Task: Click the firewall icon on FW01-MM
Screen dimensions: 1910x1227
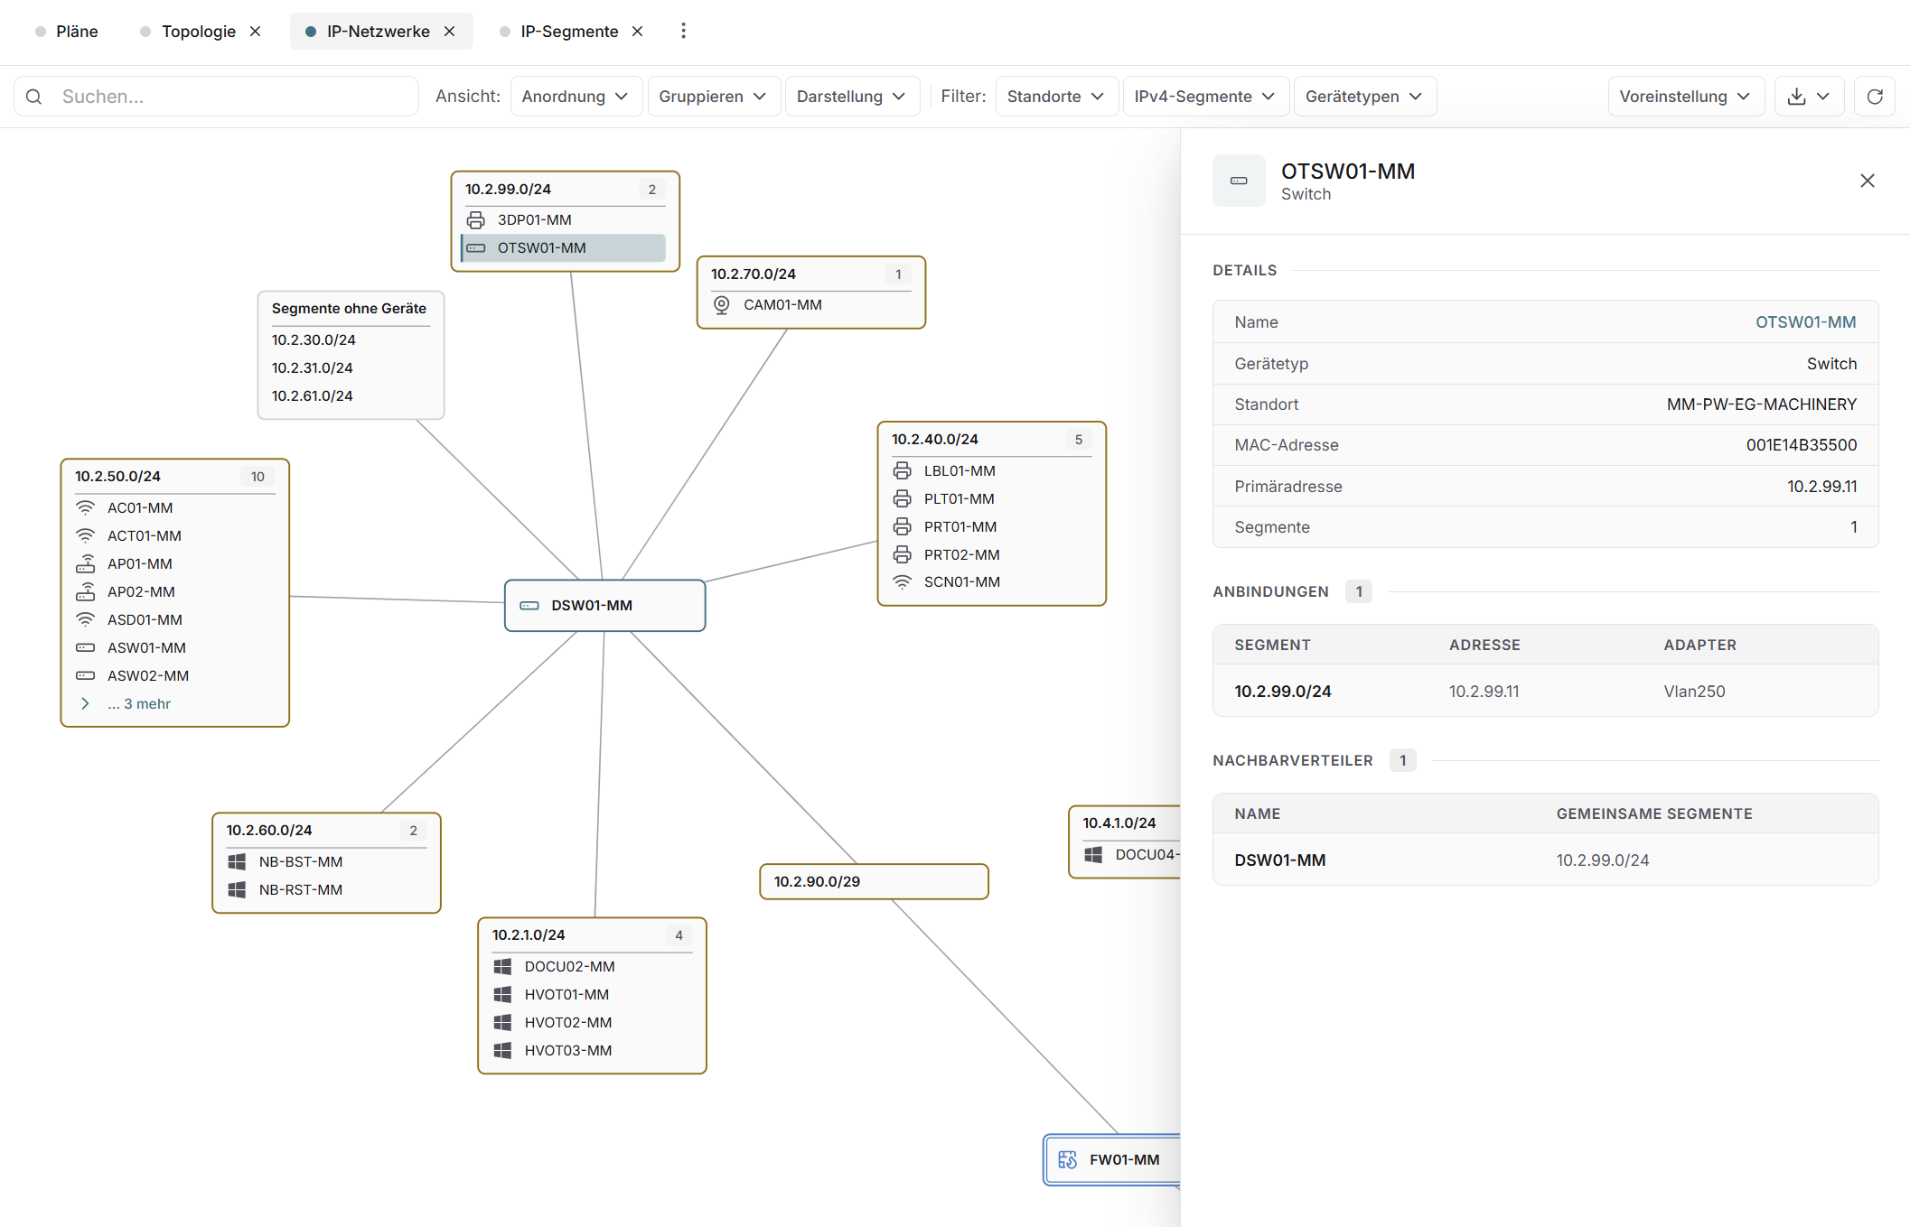Action: pyautogui.click(x=1067, y=1159)
